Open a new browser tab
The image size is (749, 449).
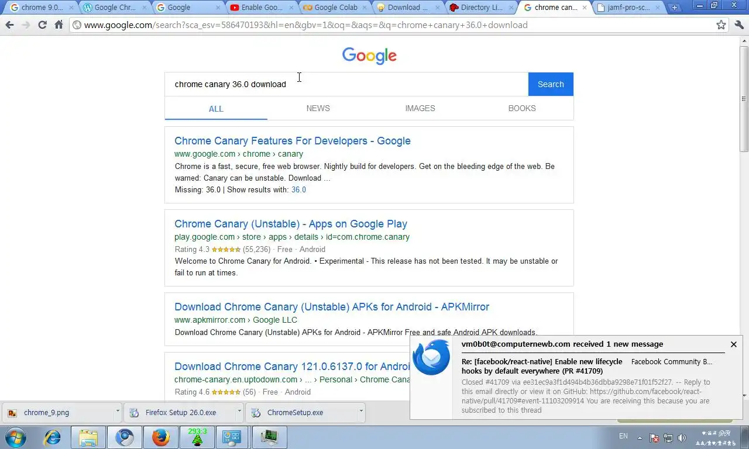[x=675, y=8]
